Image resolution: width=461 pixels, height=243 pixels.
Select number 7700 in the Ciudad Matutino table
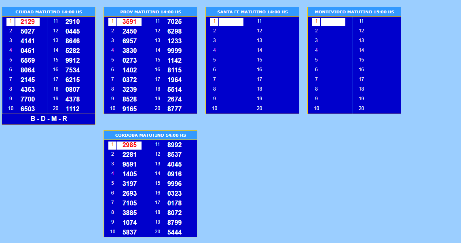27,99
